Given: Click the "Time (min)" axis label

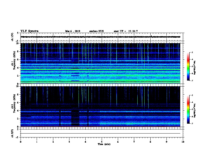Looking at the screenshot, I should tap(104, 144).
